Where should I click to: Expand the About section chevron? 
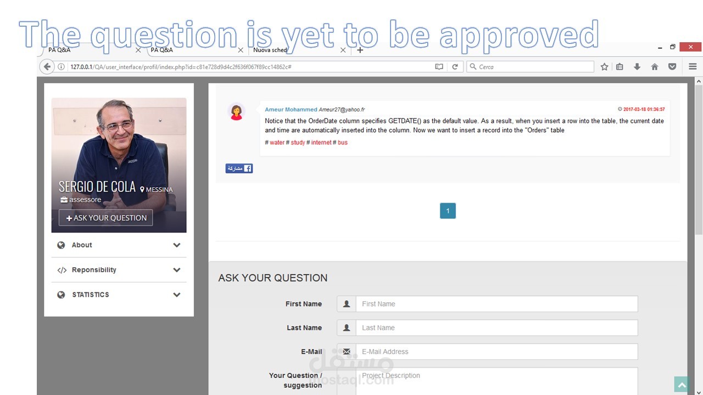point(177,245)
